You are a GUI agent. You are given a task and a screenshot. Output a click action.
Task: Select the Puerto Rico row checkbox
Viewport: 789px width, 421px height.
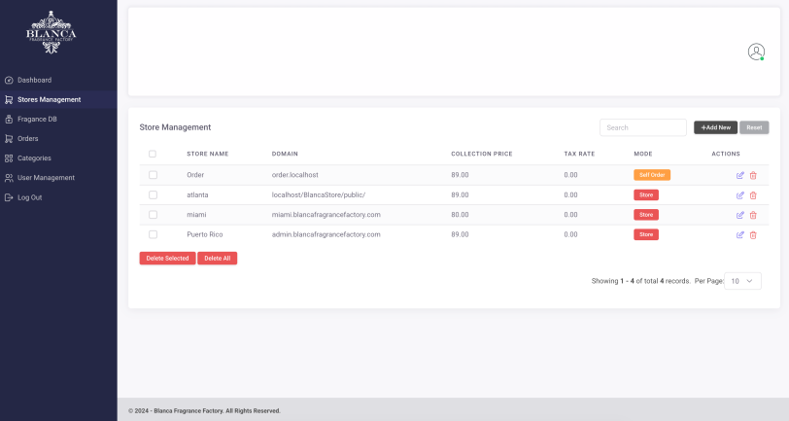tap(153, 234)
